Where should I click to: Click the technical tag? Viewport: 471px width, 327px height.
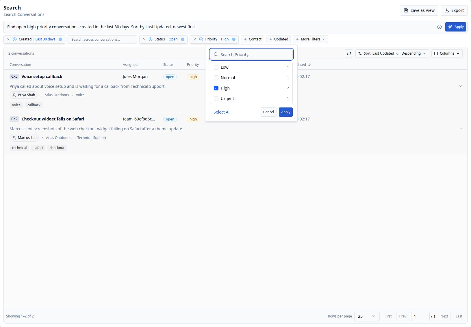pos(19,148)
